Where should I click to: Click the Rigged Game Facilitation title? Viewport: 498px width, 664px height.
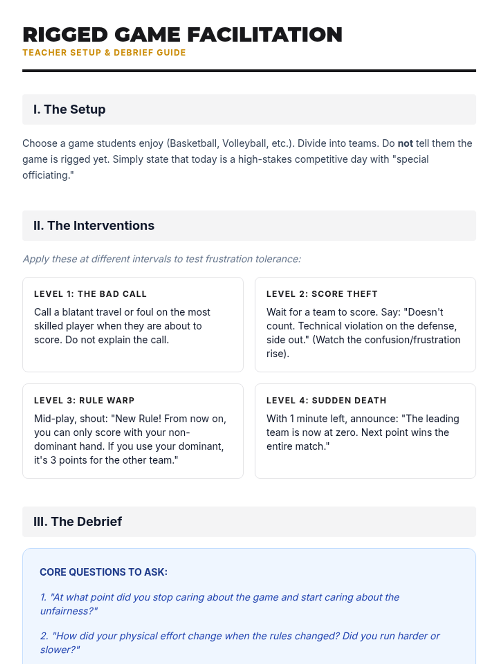coord(183,34)
